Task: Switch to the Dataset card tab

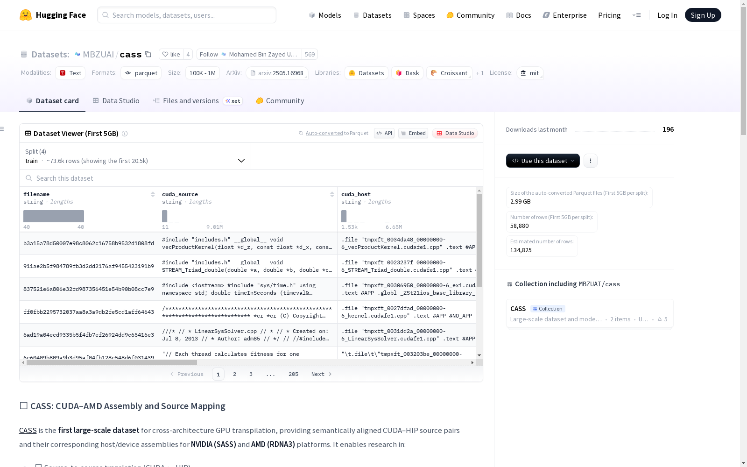Action: (x=52, y=101)
